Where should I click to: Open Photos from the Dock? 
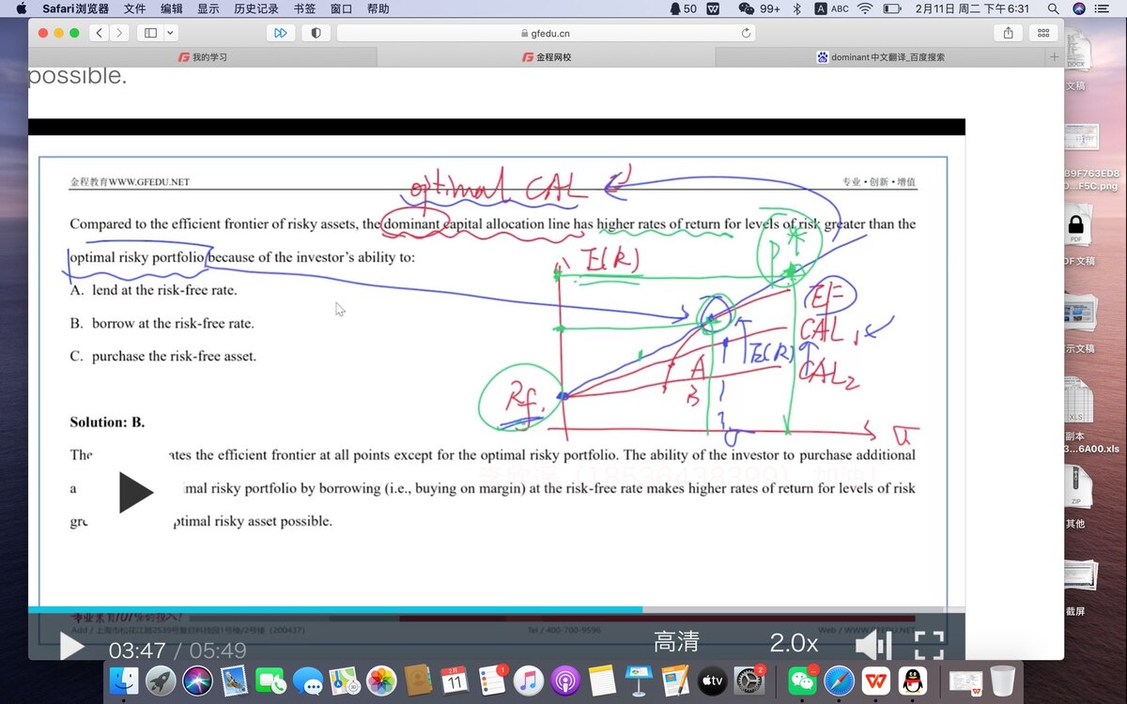coord(381,680)
